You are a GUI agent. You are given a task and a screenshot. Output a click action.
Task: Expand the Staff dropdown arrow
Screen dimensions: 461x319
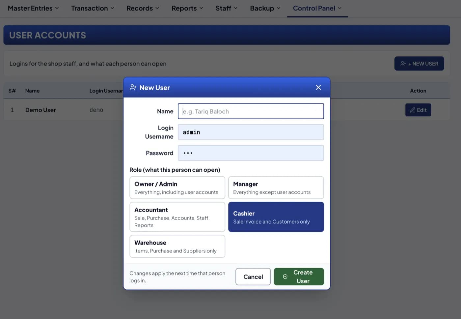[235, 8]
